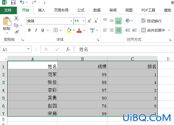Viewport: 174px width, 125px height.
Task: Click the Excel application icon
Action: (x=5, y=2)
